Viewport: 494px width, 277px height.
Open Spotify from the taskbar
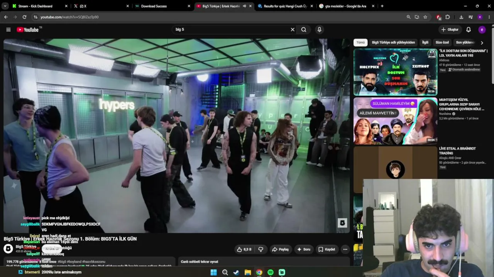click(271, 272)
